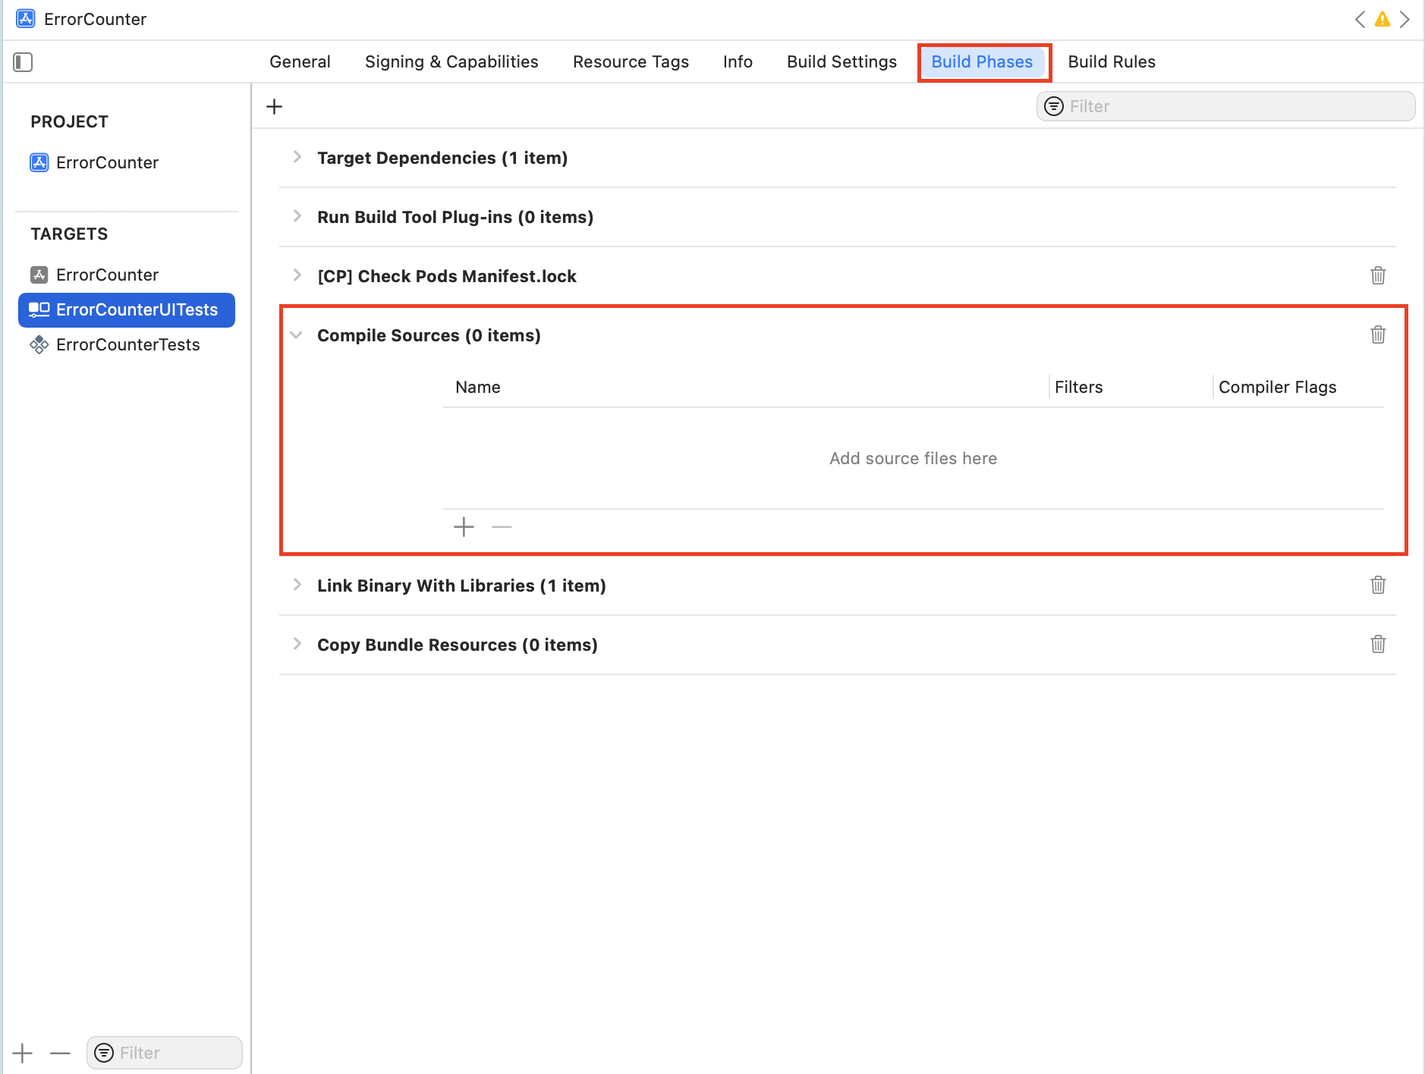
Task: Go back with the left chevron arrow
Action: pyautogui.click(x=1360, y=20)
